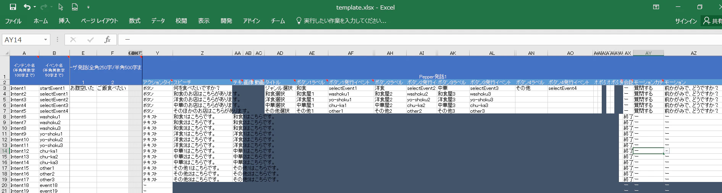
Task: Open the dropdown arrow of cell AY14
Action: (667, 151)
